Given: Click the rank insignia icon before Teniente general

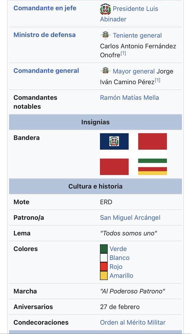Looking at the screenshot, I should pyautogui.click(x=105, y=35).
